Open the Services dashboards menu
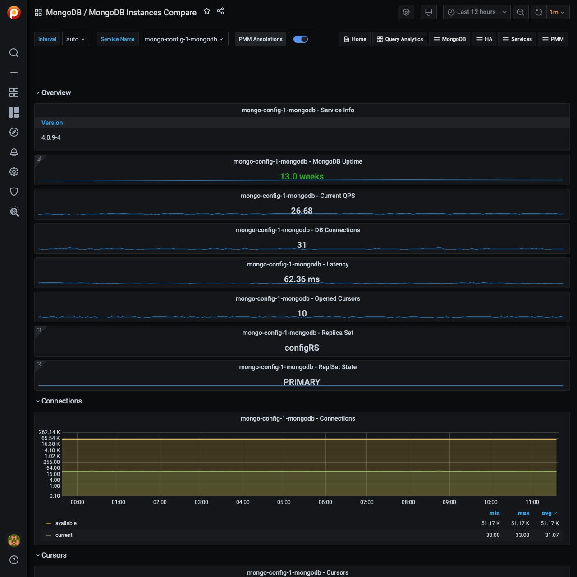This screenshot has height=577, width=577. click(x=517, y=39)
